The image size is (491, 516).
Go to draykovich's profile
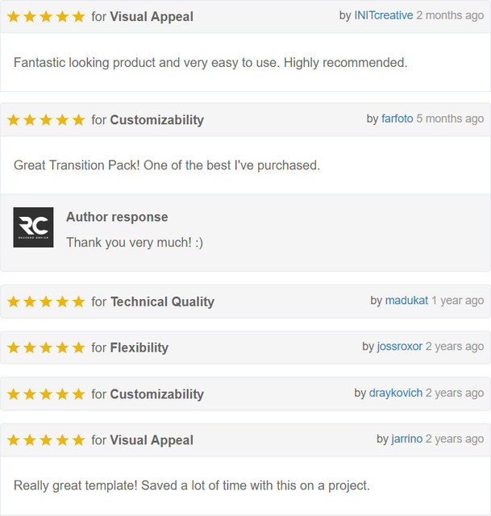click(x=396, y=393)
